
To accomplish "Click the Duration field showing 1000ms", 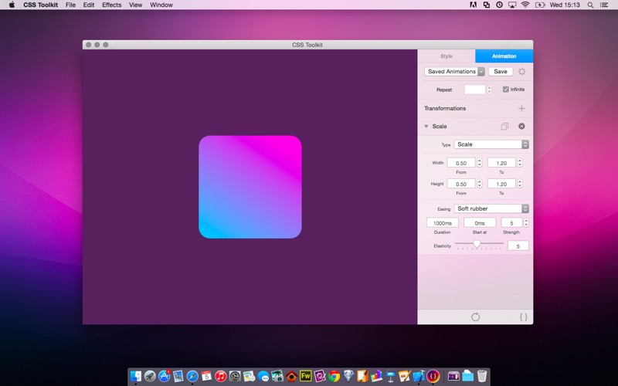I will pyautogui.click(x=442, y=223).
